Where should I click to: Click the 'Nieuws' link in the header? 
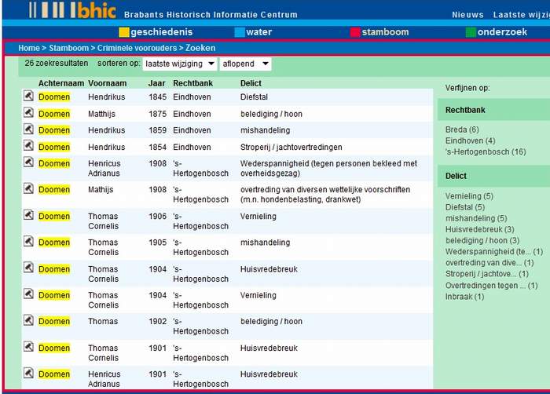point(467,15)
